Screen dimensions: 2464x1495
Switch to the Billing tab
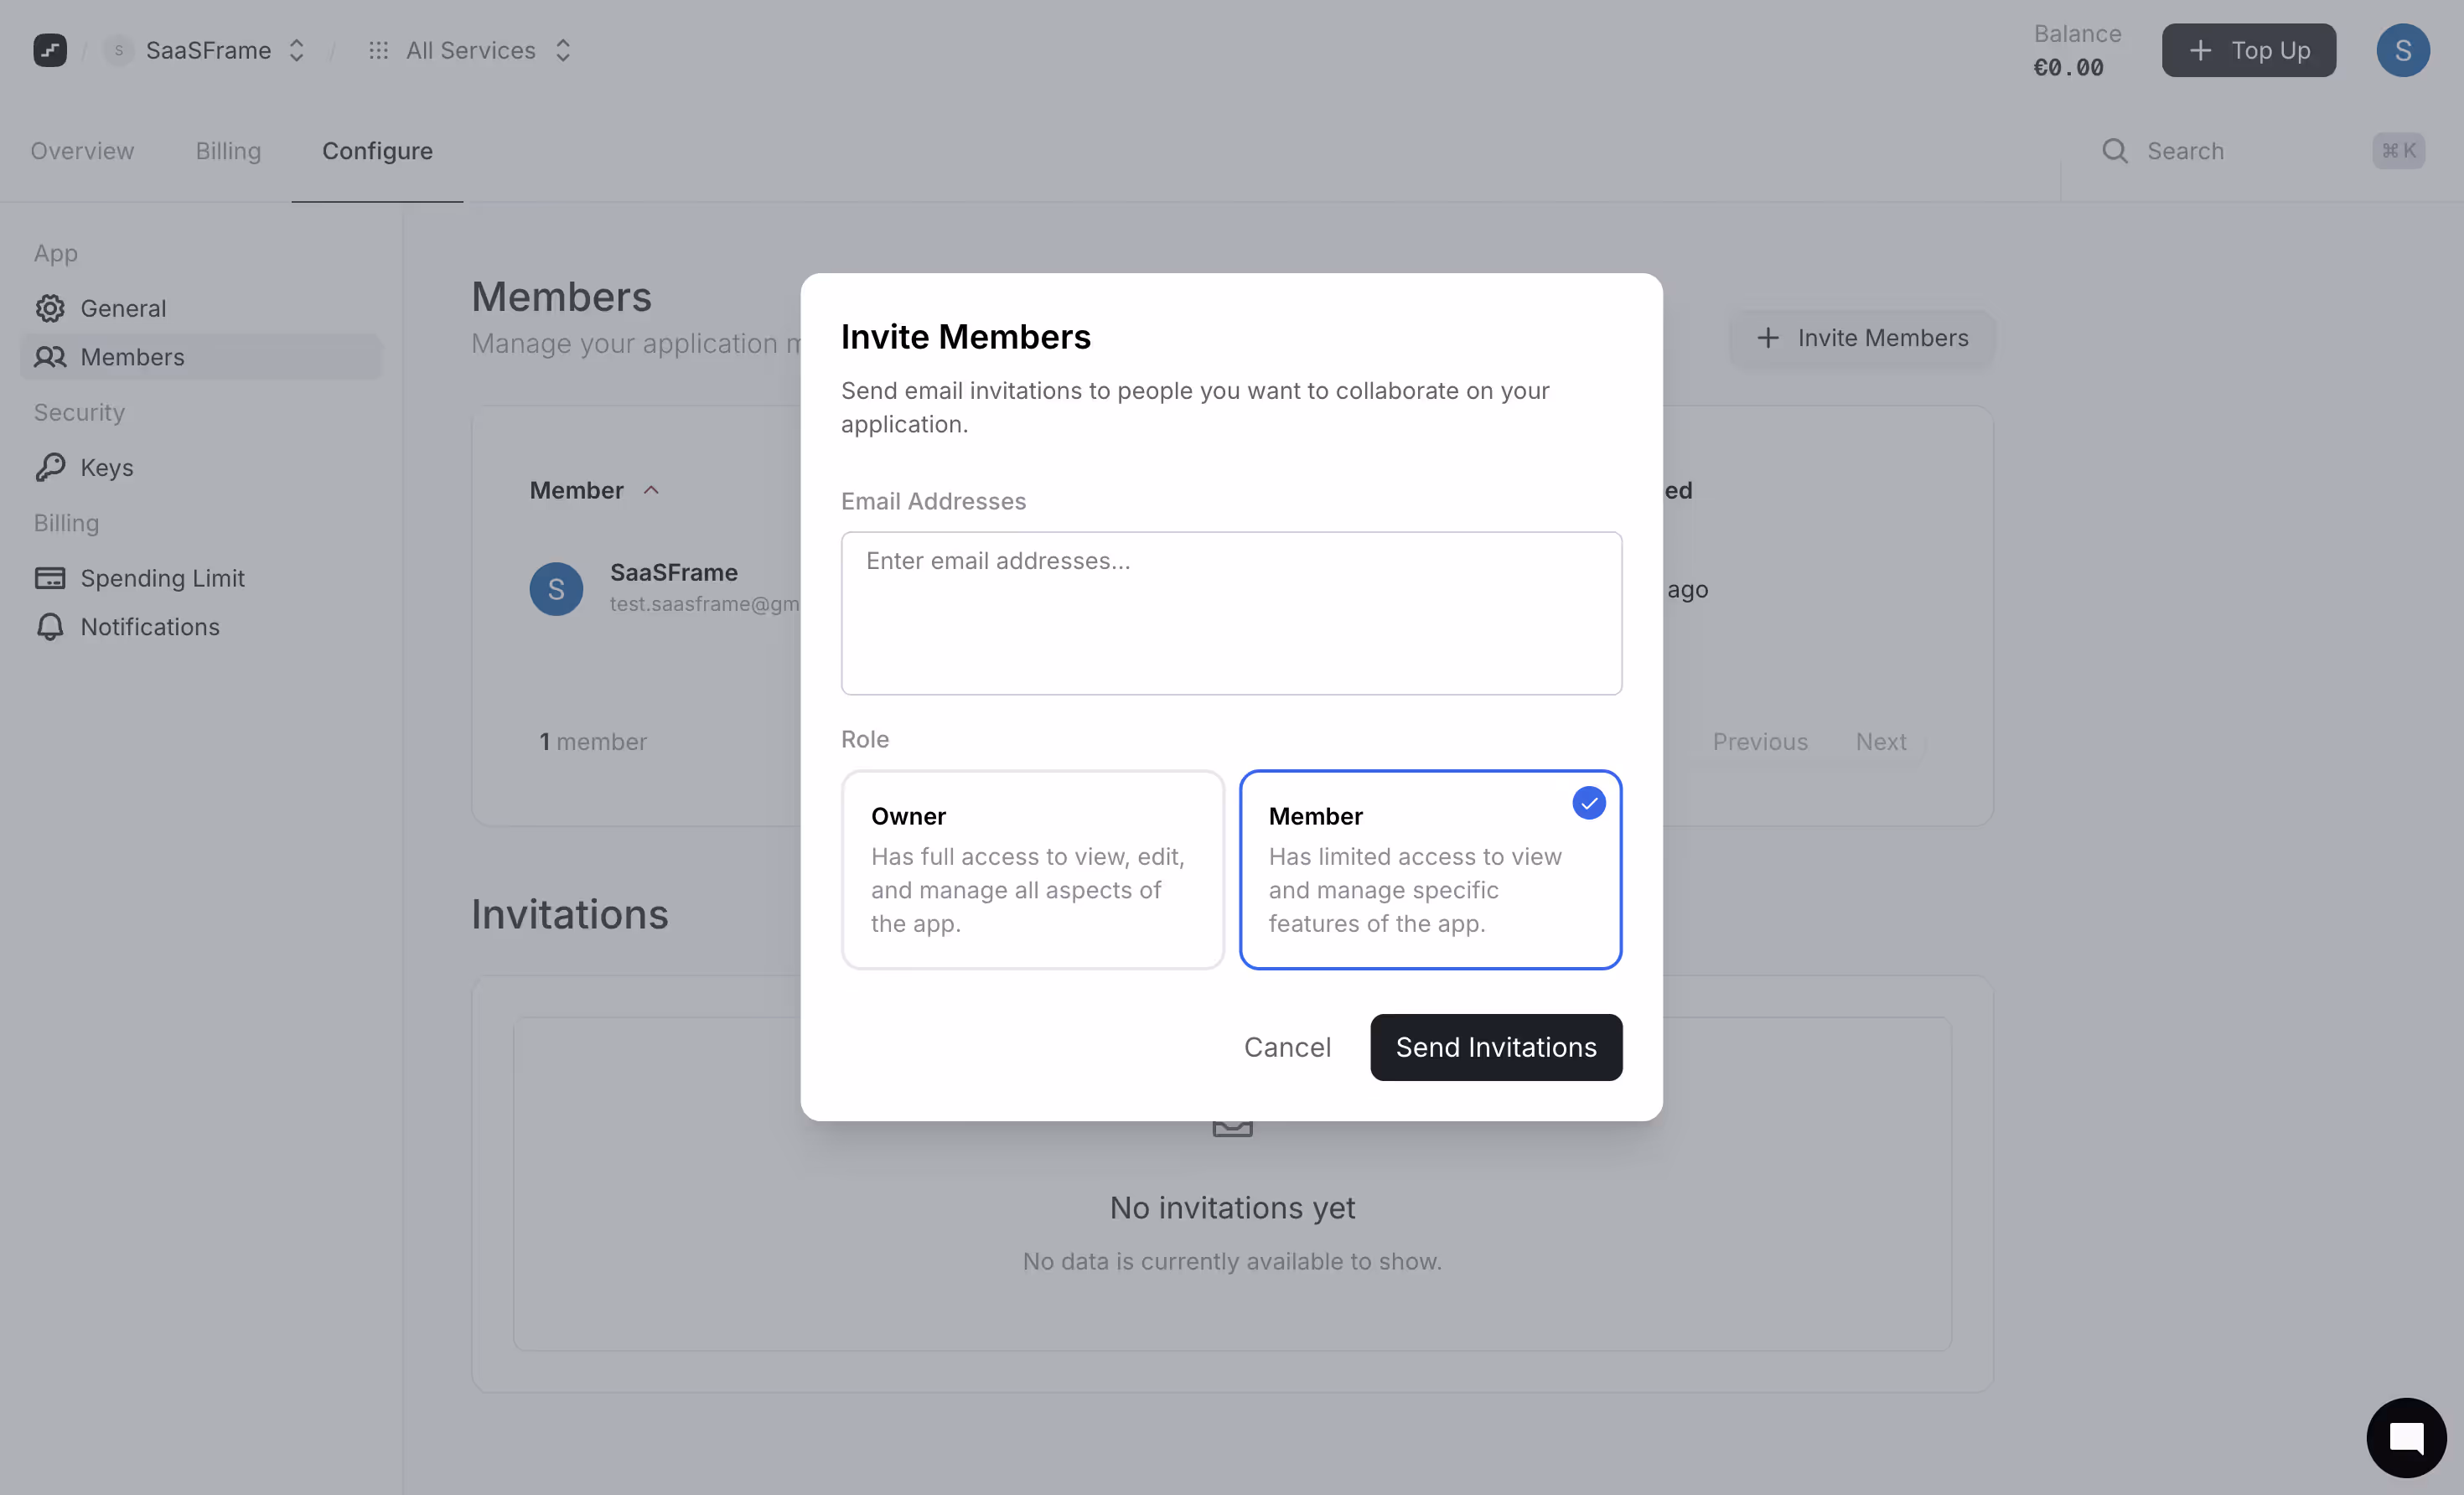point(228,151)
